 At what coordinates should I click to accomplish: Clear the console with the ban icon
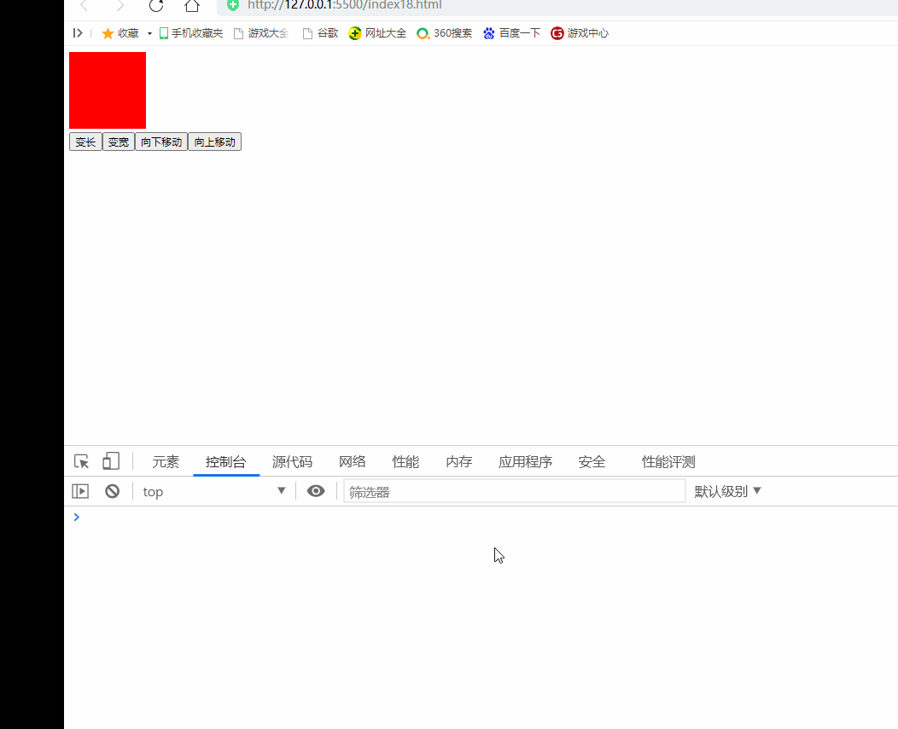[113, 491]
